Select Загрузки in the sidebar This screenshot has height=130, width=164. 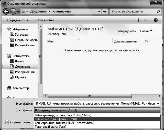(x=21, y=35)
